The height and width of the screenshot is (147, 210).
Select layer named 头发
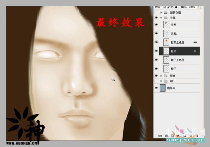pos(173,25)
